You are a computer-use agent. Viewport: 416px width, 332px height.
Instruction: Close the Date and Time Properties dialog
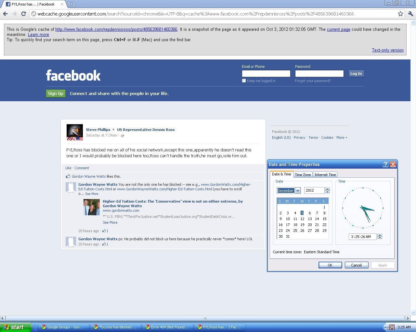pos(393,164)
